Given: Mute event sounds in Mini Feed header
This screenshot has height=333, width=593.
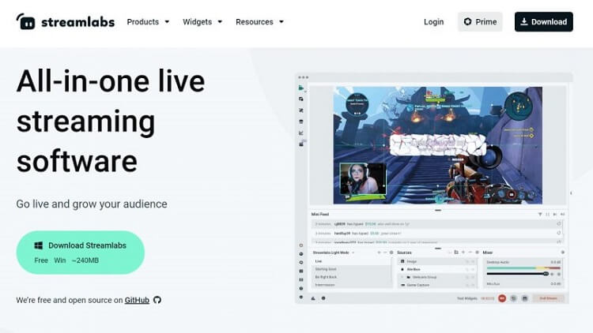Looking at the screenshot, I should (562, 214).
